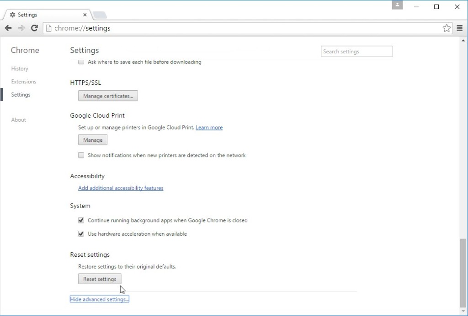Click the Accessibility section heading
The image size is (468, 316).
point(87,176)
